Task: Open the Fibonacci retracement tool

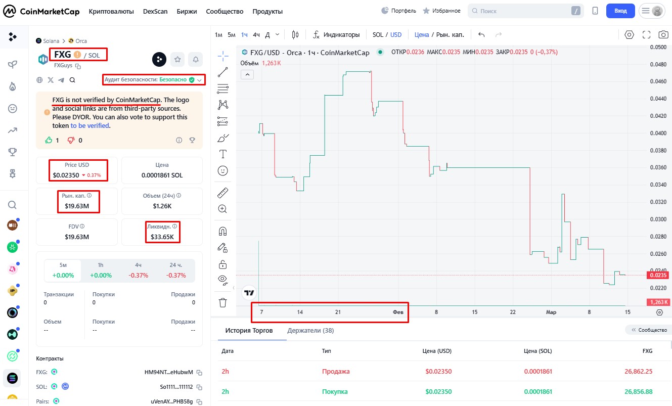Action: point(222,89)
